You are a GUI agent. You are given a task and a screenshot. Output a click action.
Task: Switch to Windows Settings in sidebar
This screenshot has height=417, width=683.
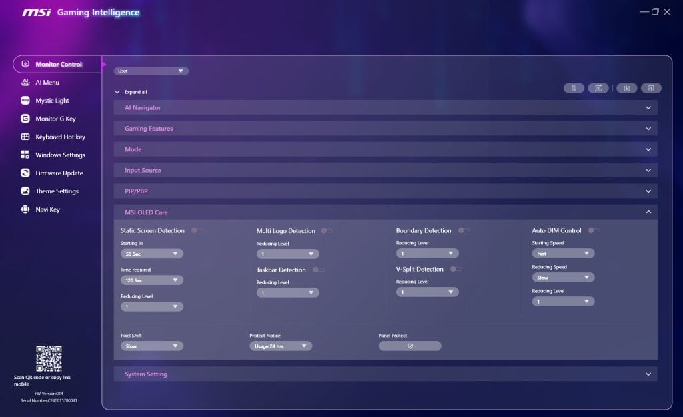point(60,155)
